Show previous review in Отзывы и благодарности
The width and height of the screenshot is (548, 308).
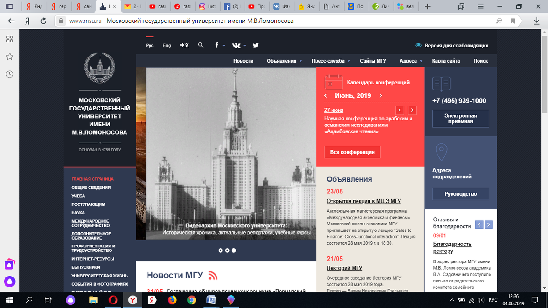[479, 224]
